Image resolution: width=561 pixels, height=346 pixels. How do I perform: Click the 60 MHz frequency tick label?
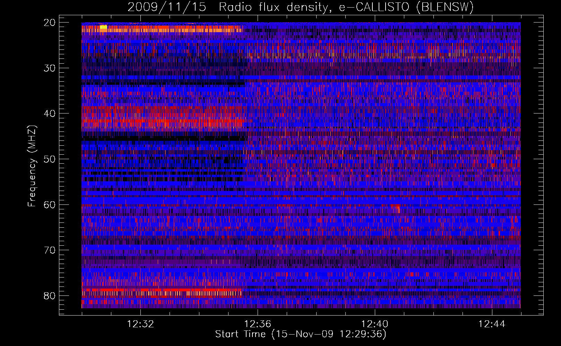coord(50,205)
